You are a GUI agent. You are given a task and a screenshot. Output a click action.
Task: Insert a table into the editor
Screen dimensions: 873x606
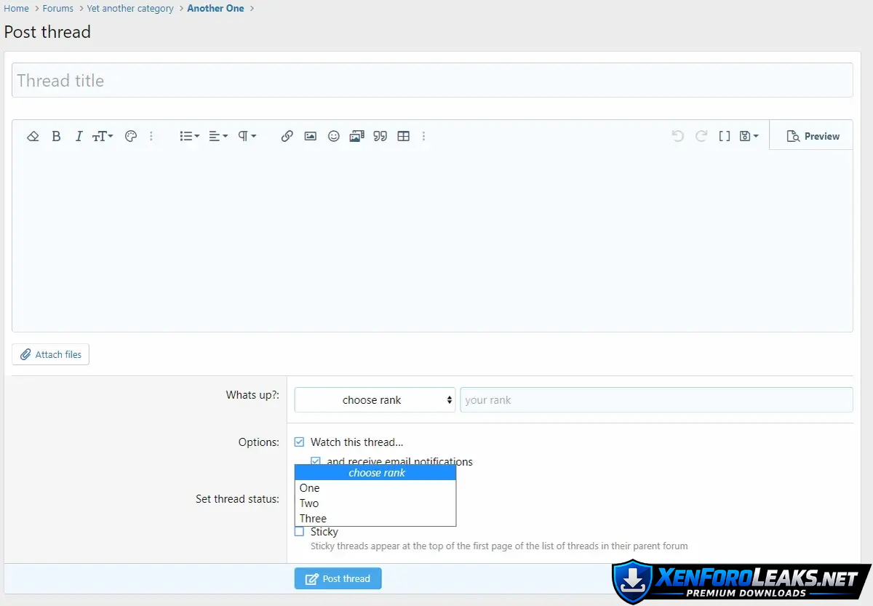click(x=404, y=136)
